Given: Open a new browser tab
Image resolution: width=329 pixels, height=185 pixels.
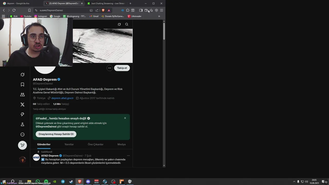Looking at the screenshot, I should click(x=130, y=3).
